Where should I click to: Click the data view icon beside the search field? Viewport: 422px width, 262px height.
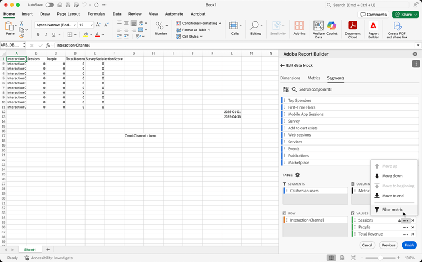286,89
